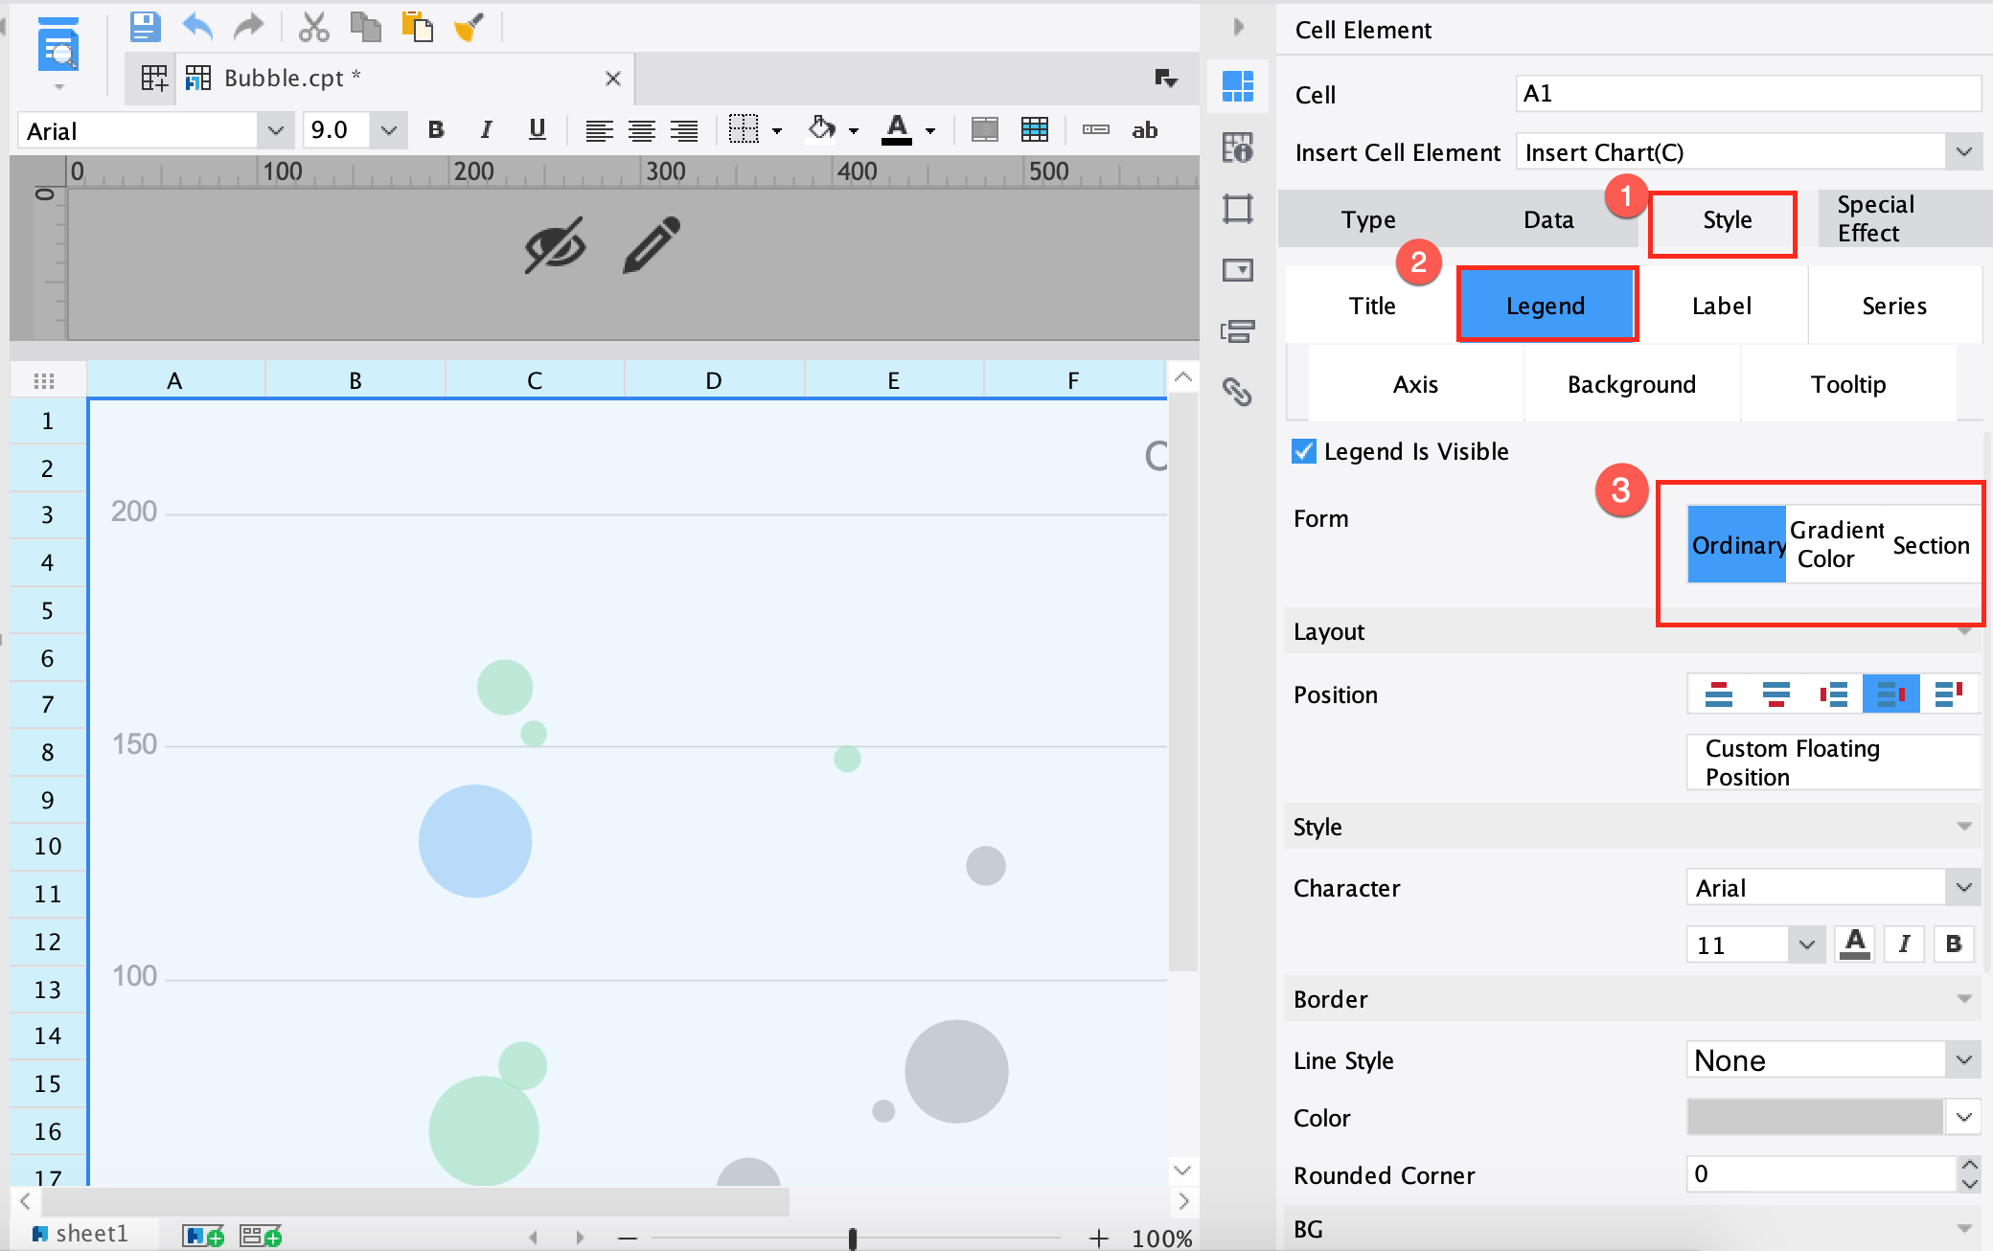Select Gradient Color legend form
1993x1251 pixels.
1836,544
